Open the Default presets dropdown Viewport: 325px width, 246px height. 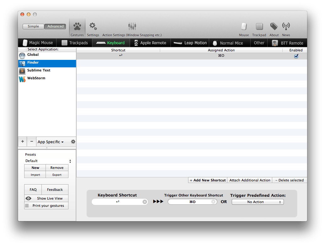point(48,161)
